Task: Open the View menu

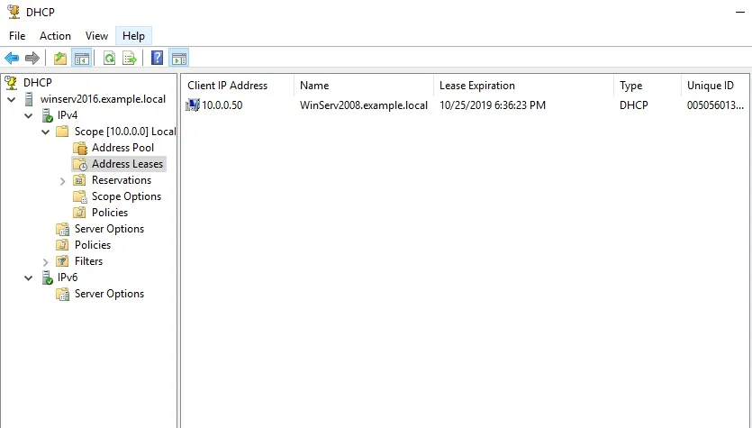Action: [96, 36]
